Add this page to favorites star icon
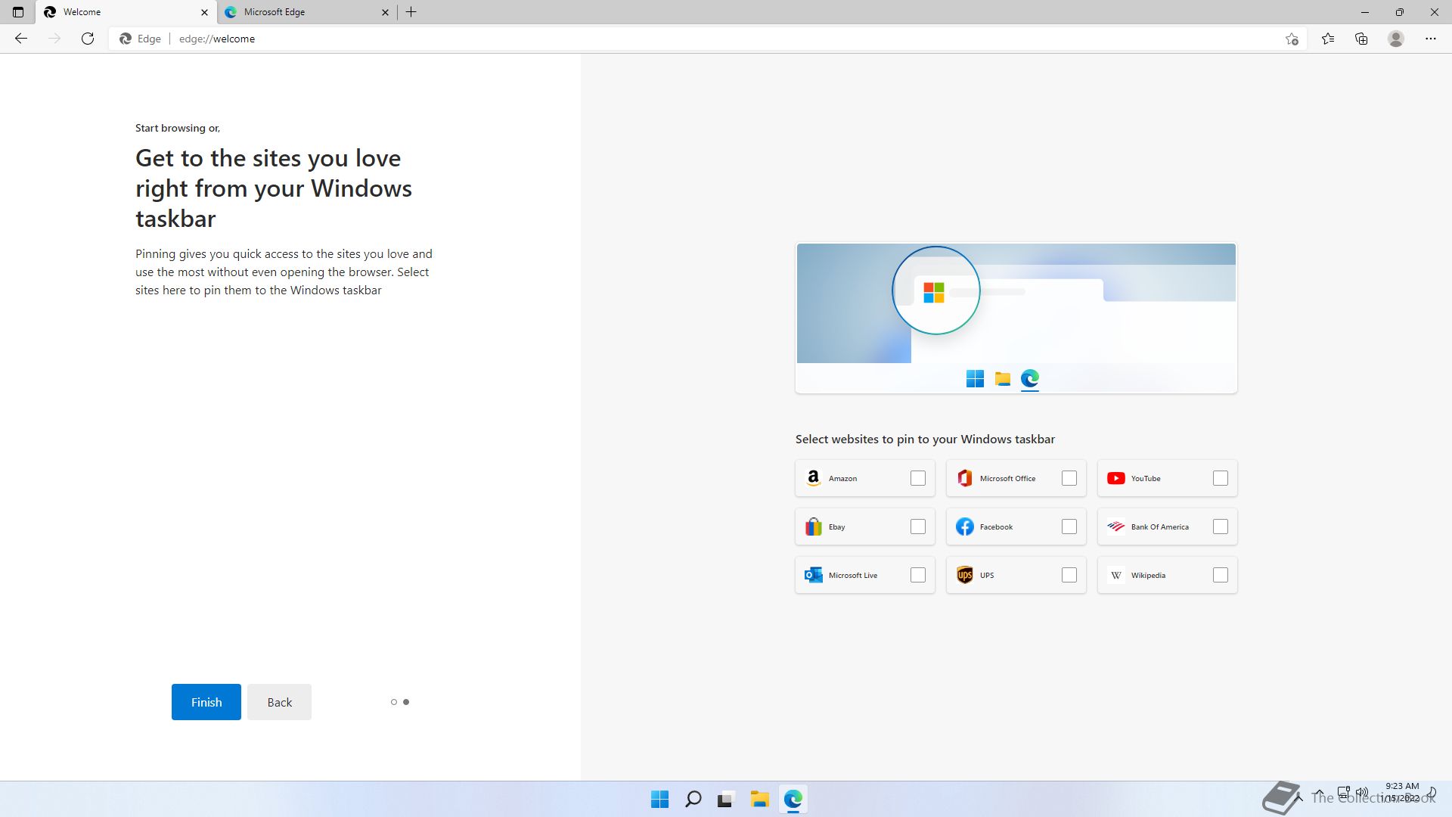 coord(1292,39)
